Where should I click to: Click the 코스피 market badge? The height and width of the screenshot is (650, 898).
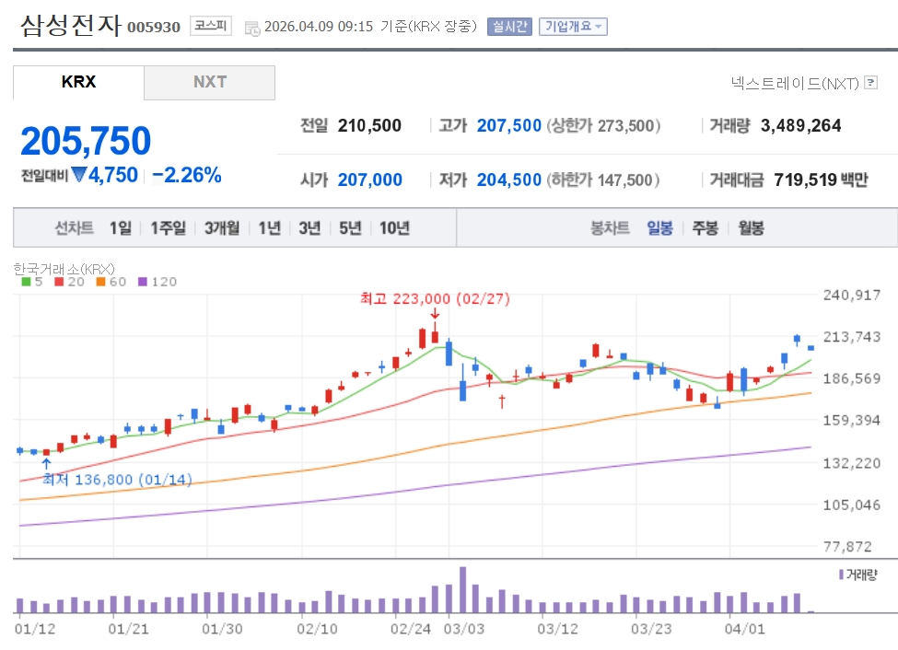point(212,26)
